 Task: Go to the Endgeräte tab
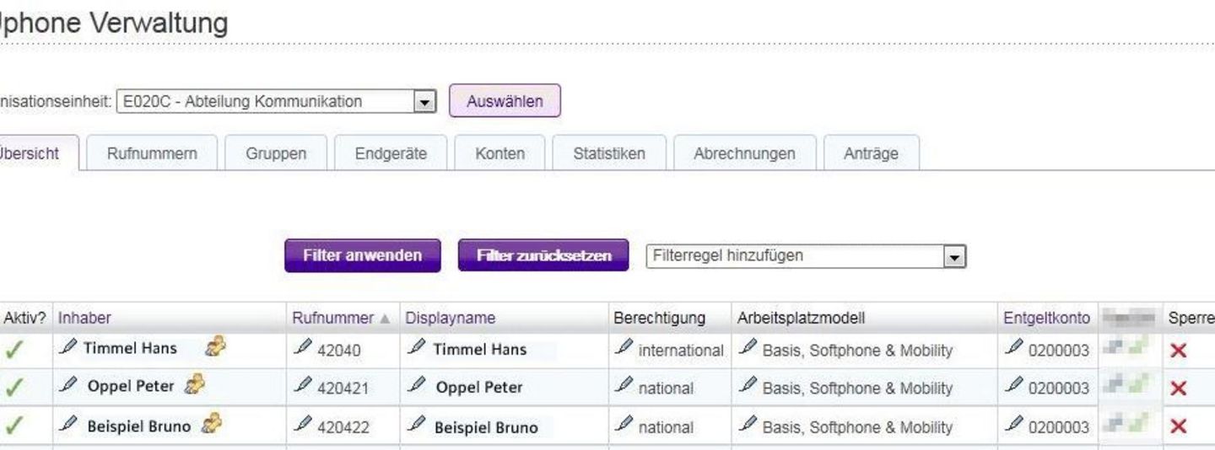[x=391, y=153]
